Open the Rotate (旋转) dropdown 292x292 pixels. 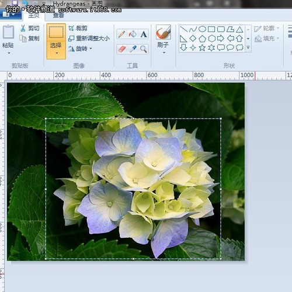pos(80,48)
